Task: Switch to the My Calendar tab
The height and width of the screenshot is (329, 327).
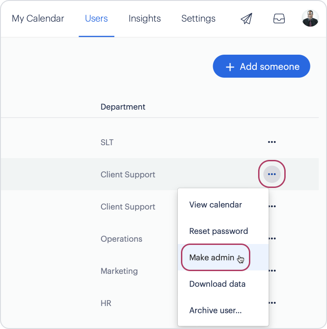Action: tap(38, 18)
